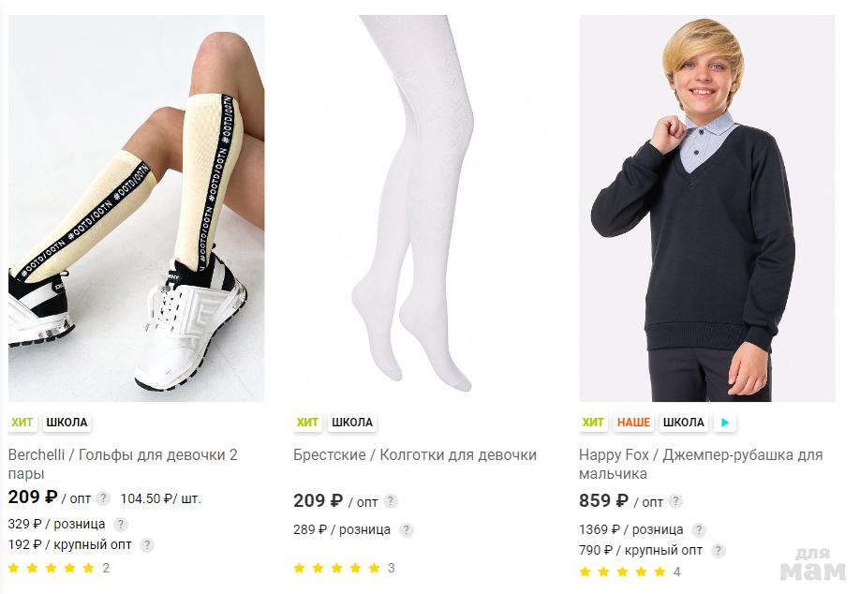
Task: Click the video play badge on Happy Fox jumper
Action: pyautogui.click(x=724, y=423)
